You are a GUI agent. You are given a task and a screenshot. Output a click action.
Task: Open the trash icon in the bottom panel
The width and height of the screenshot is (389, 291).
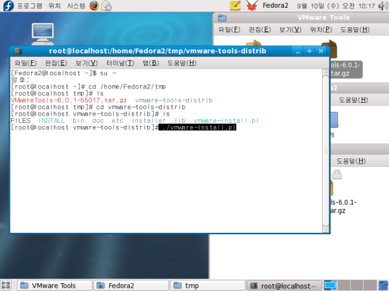pyautogui.click(x=384, y=285)
